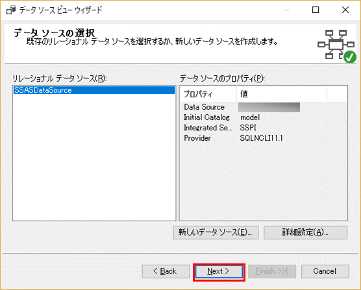Open the 新しいデータ ソース(E)... dialog
This screenshot has width=361, height=290.
[x=216, y=232]
